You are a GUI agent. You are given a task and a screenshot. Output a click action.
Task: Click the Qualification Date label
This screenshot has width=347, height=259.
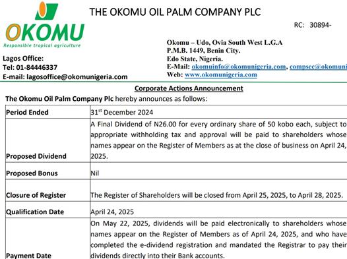tap(35, 212)
